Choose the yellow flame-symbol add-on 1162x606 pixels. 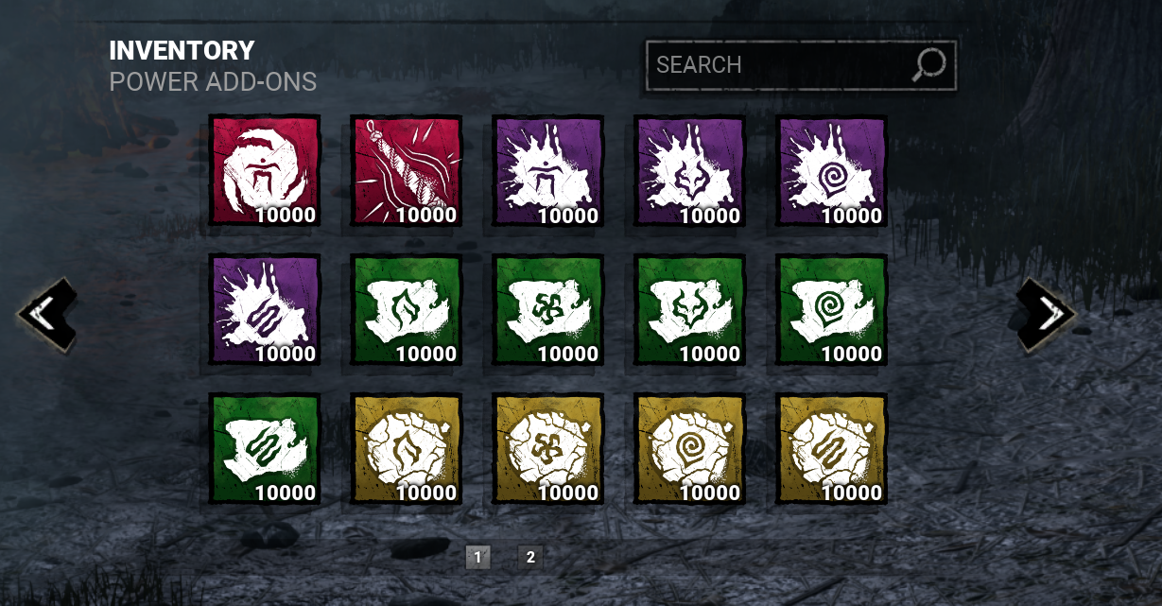pos(407,449)
